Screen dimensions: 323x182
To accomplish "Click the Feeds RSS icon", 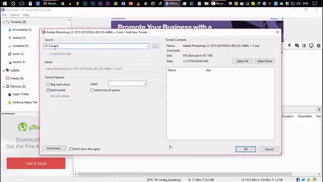I will (8, 78).
